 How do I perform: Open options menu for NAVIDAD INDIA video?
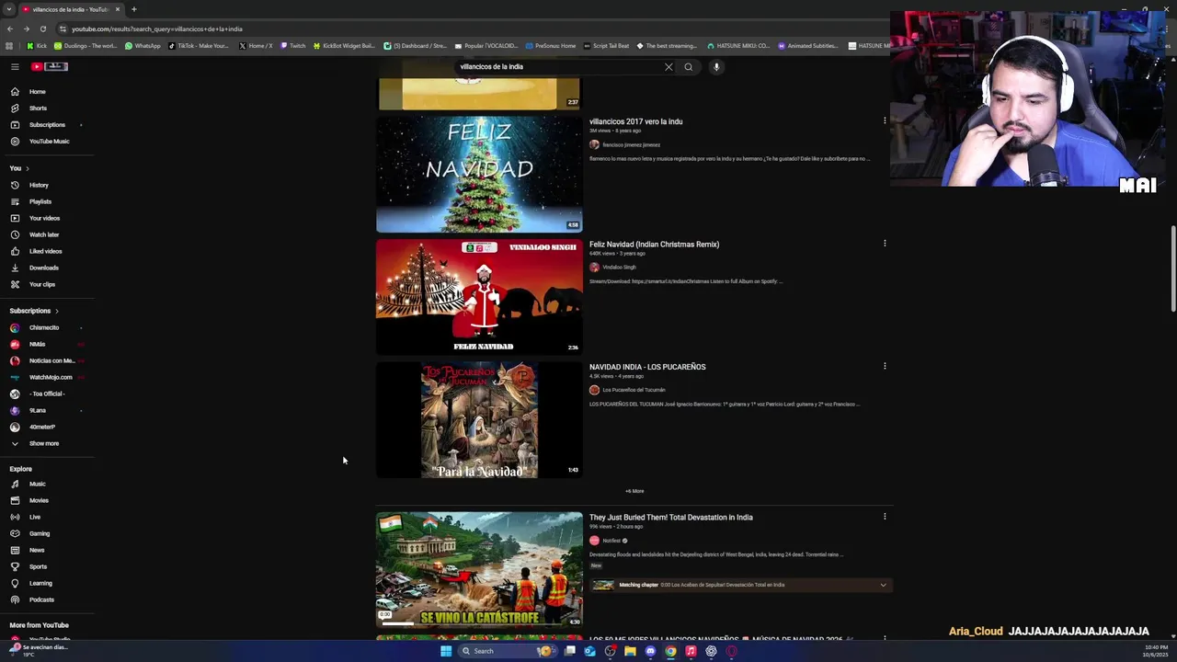pyautogui.click(x=885, y=366)
